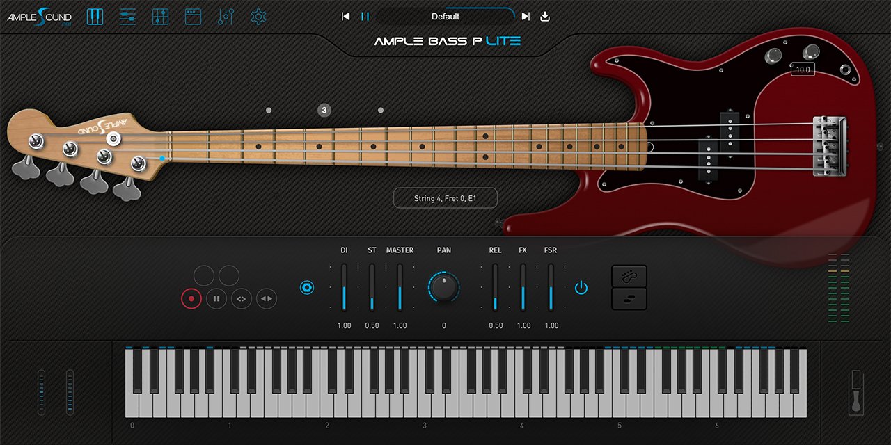Click the FX slider
This screenshot has width=891, height=445.
(x=523, y=286)
